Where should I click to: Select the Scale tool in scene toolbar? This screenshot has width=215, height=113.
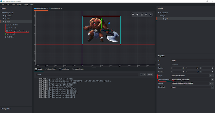(142, 14)
